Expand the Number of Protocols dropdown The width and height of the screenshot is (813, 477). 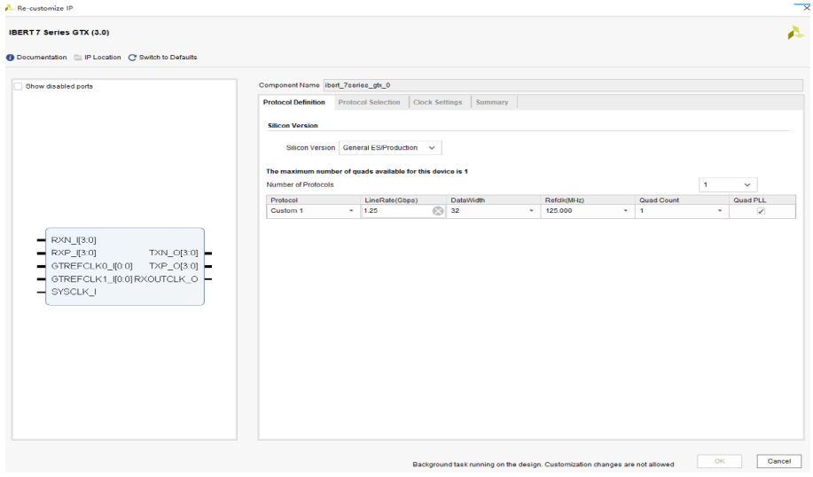[728, 184]
